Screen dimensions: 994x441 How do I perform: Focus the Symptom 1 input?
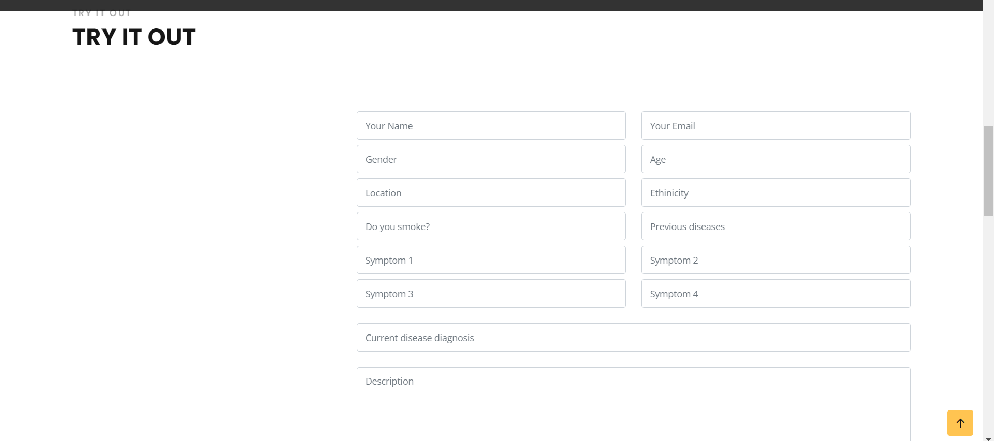click(491, 260)
